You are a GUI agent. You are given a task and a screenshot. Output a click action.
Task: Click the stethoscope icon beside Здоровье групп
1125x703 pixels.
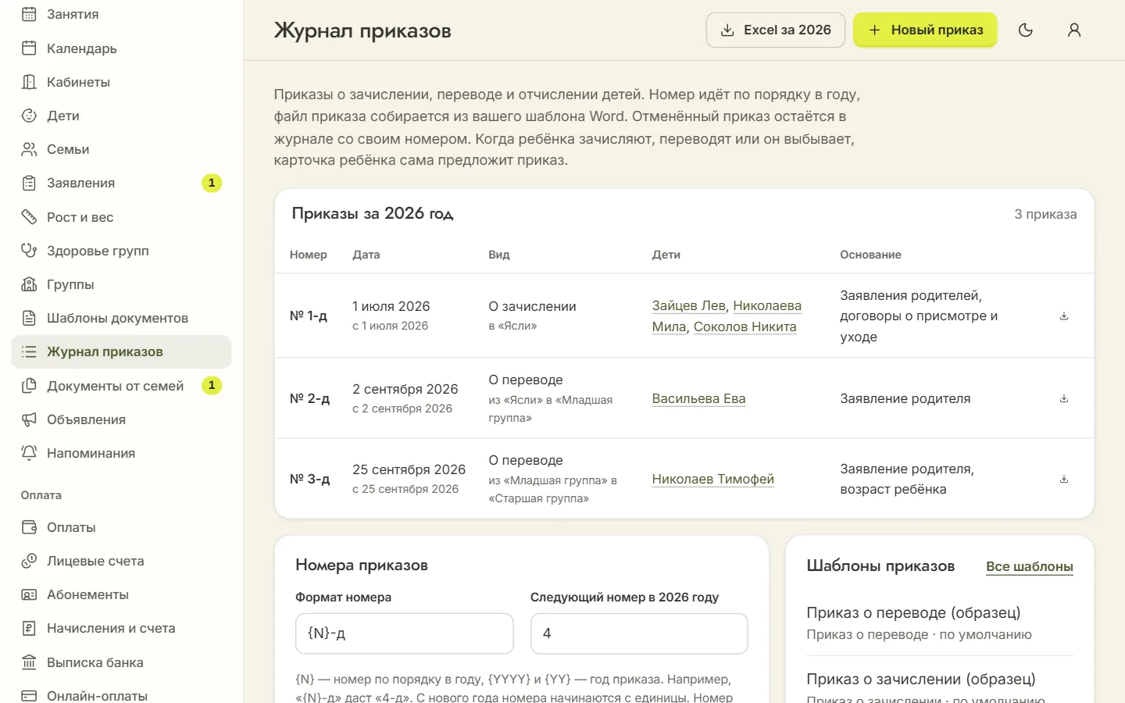[x=29, y=251]
